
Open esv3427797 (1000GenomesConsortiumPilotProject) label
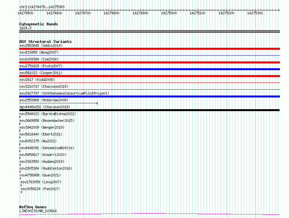(x=64, y=93)
